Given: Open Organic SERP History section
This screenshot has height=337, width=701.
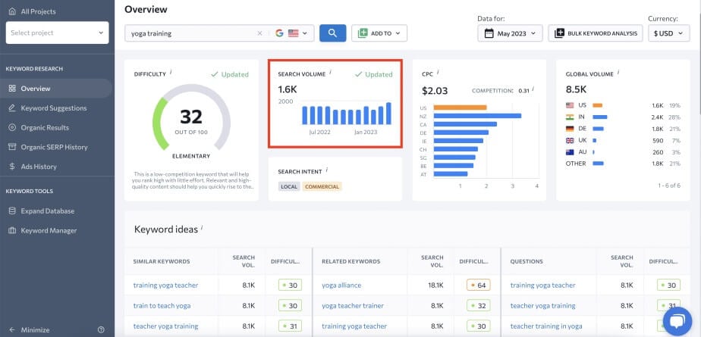Looking at the screenshot, I should pyautogui.click(x=54, y=147).
